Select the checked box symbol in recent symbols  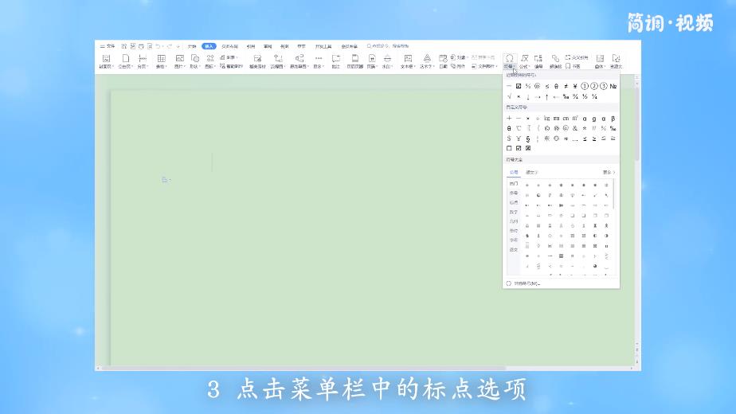point(519,85)
